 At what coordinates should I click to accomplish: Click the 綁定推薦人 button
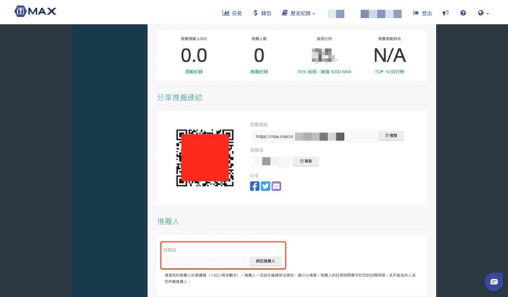pyautogui.click(x=266, y=261)
